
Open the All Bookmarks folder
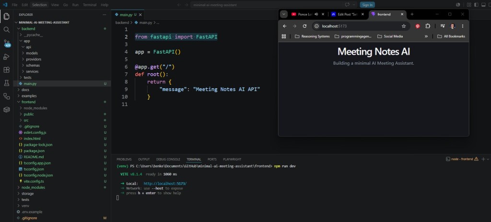[451, 36]
